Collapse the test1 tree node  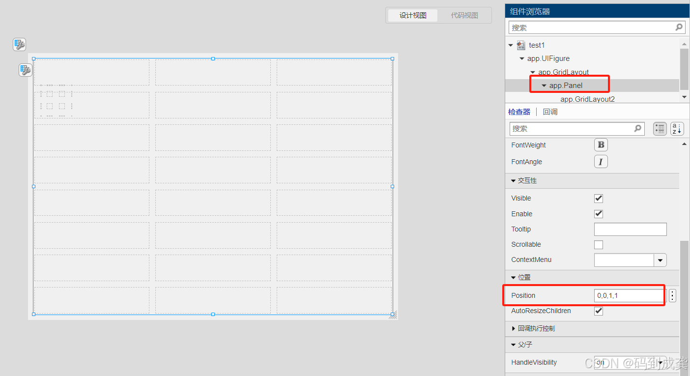511,45
